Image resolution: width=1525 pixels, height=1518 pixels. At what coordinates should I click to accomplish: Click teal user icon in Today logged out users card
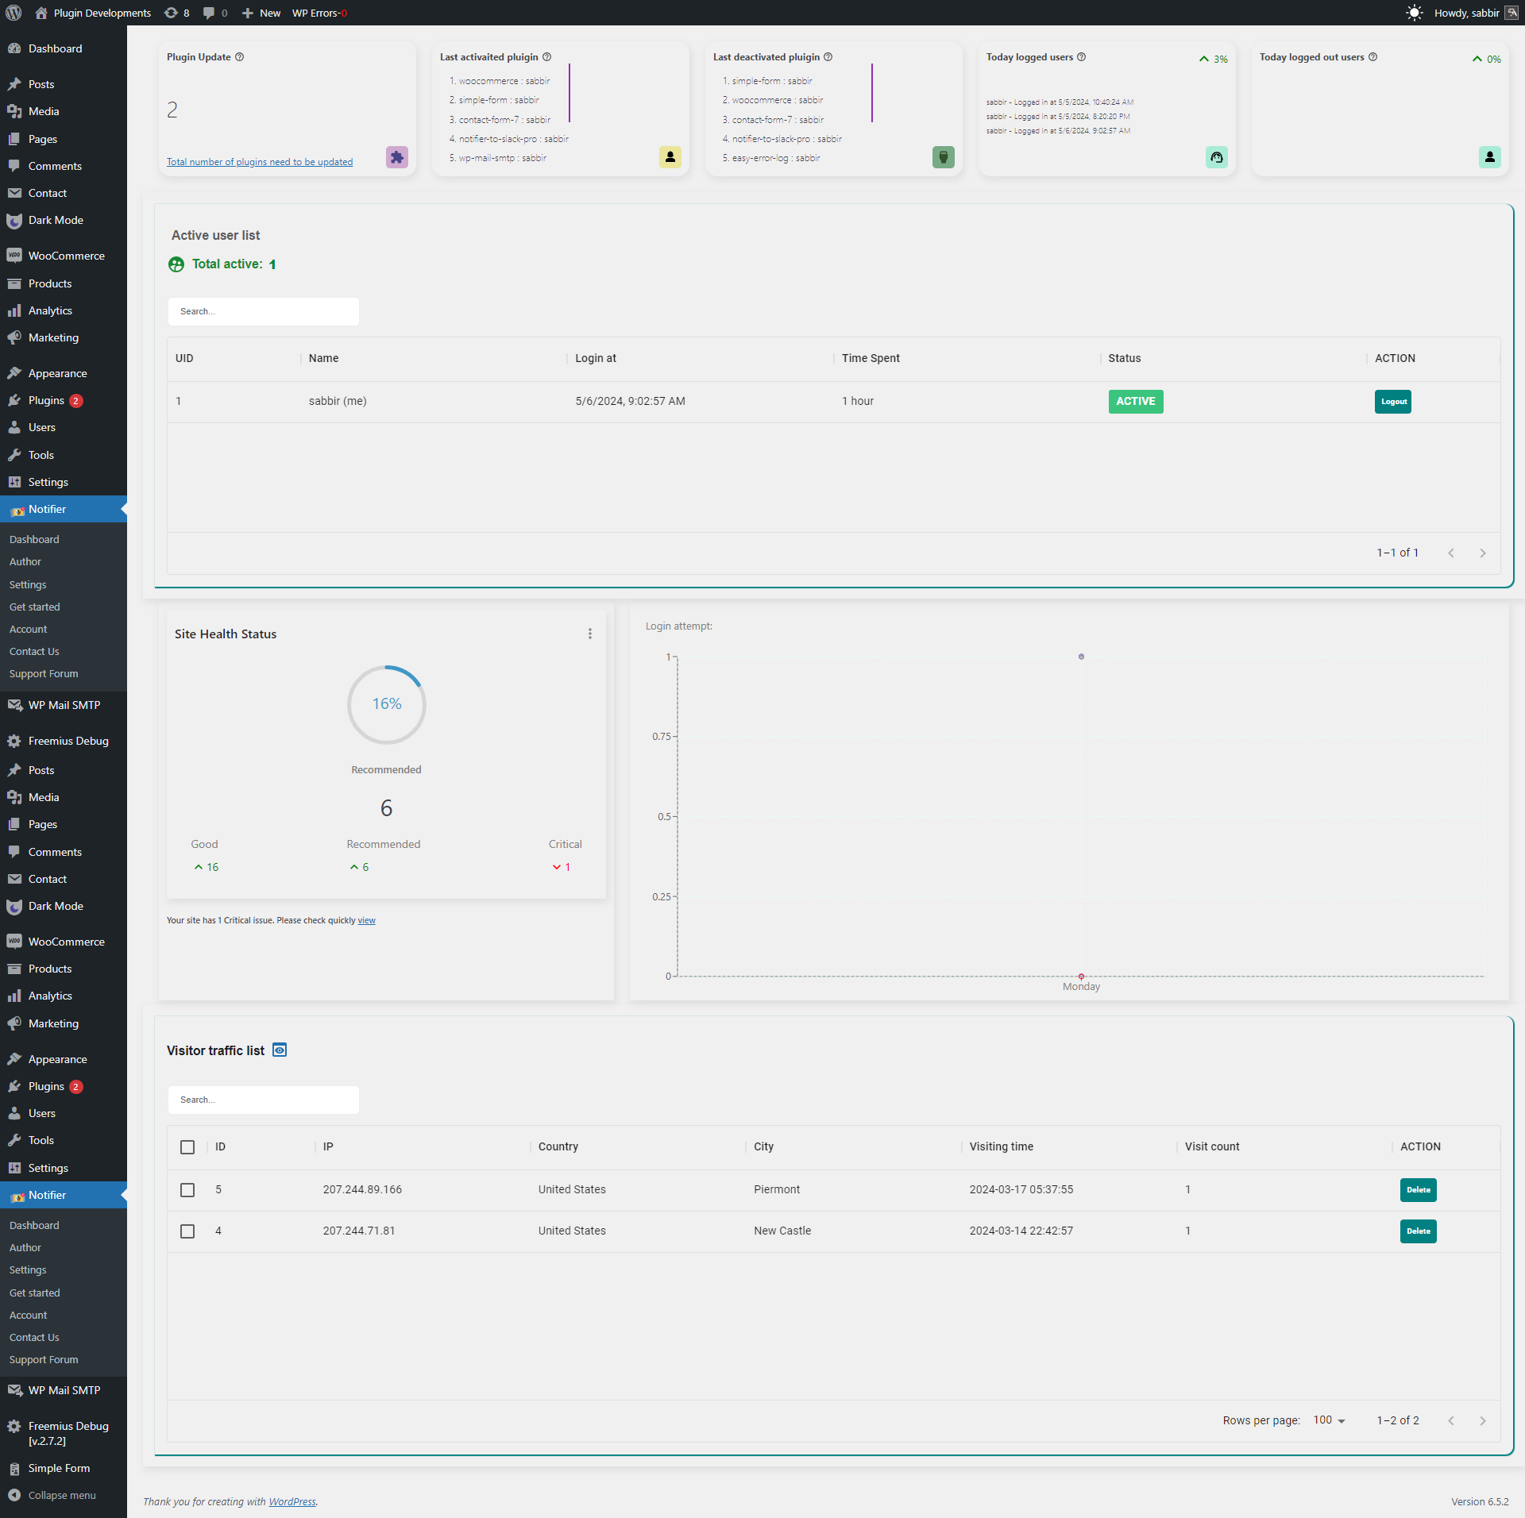[1490, 157]
